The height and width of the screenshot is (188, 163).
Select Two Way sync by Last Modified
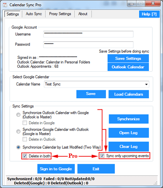point(18,147)
